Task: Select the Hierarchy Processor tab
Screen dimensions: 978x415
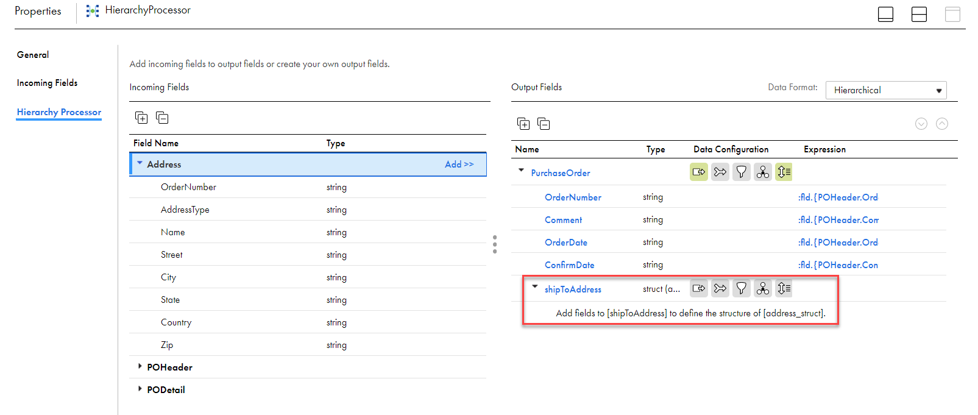Action: 59,112
